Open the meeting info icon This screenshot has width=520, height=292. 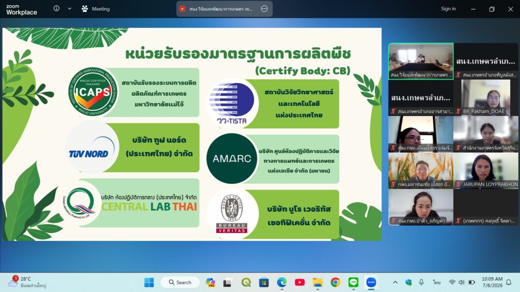[56, 9]
